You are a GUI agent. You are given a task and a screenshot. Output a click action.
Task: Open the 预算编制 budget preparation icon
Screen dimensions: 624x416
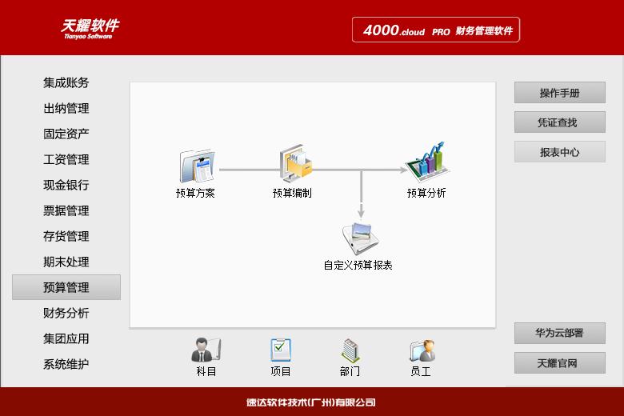tap(294, 165)
